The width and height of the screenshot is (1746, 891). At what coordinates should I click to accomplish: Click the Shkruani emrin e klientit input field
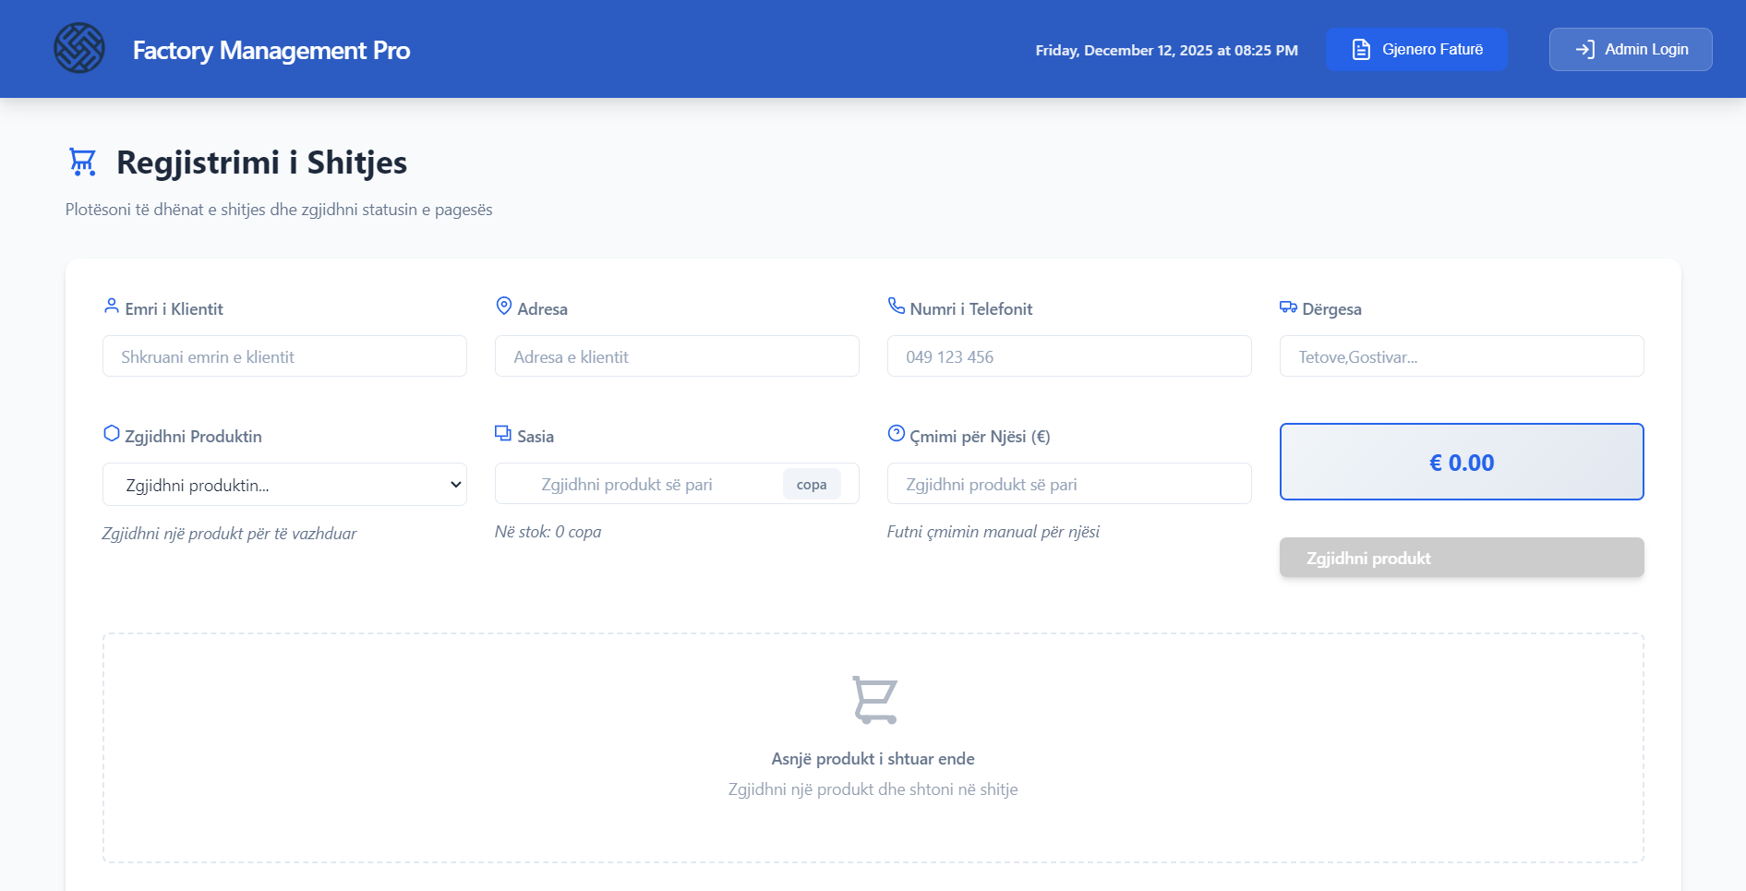pyautogui.click(x=284, y=355)
